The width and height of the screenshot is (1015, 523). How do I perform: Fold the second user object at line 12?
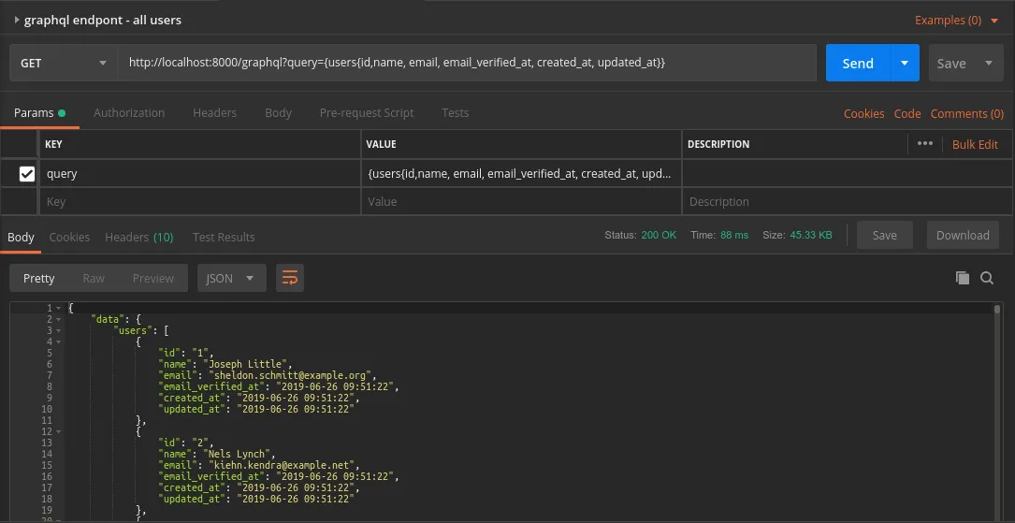(59, 432)
